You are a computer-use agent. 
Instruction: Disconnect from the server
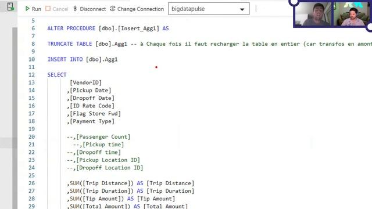coord(89,9)
